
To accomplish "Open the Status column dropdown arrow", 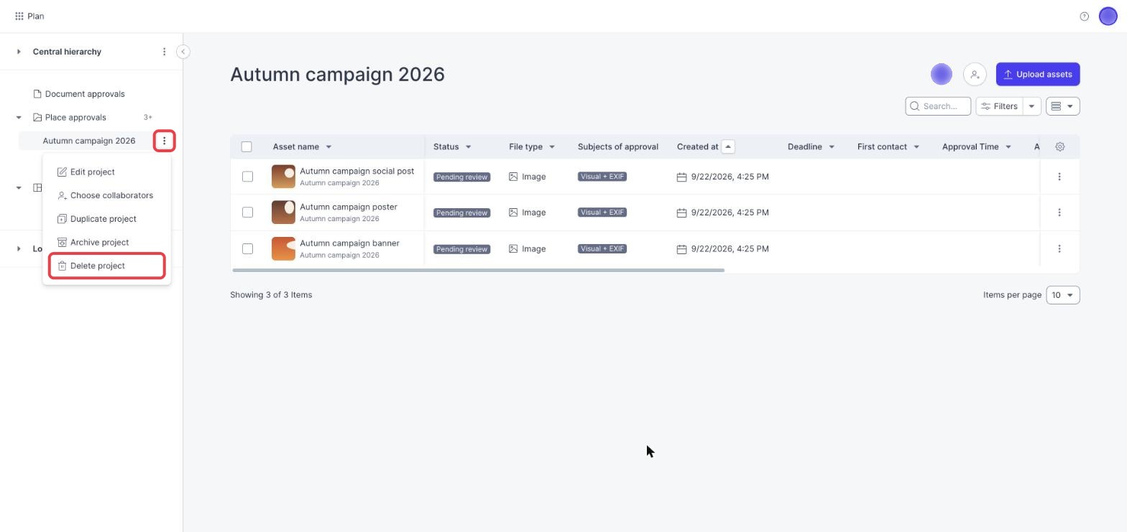I will (468, 147).
